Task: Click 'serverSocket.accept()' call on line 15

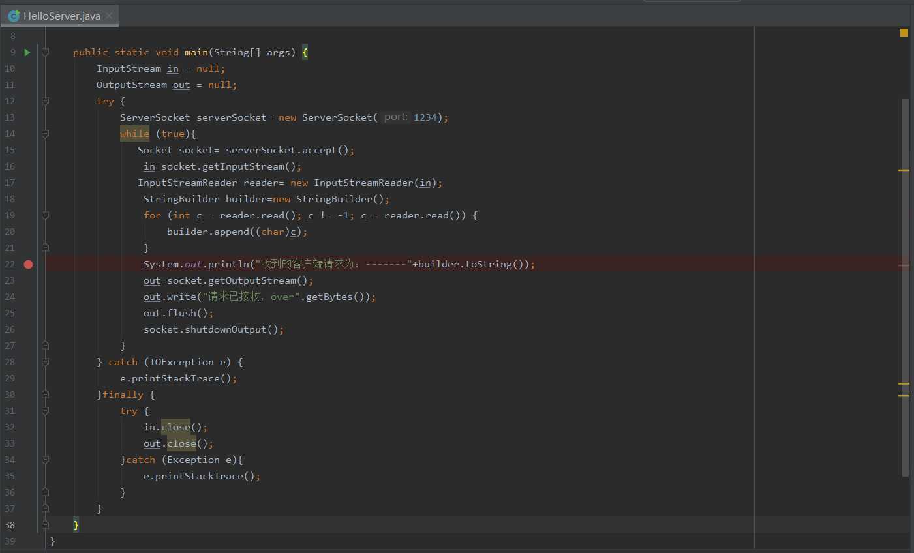Action: click(287, 150)
